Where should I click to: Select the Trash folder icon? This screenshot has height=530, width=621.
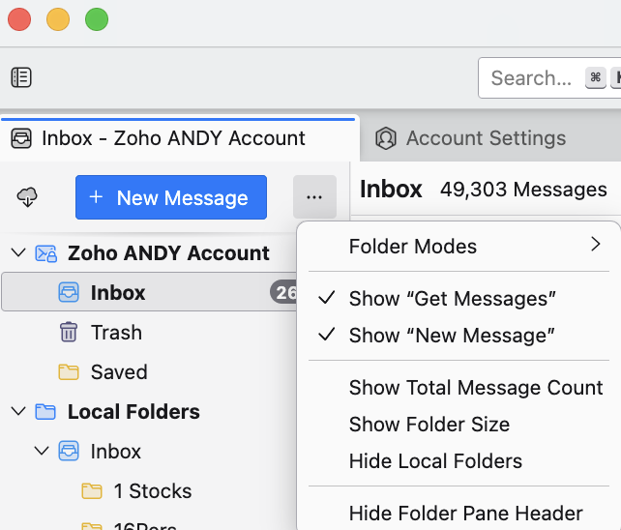pos(69,333)
